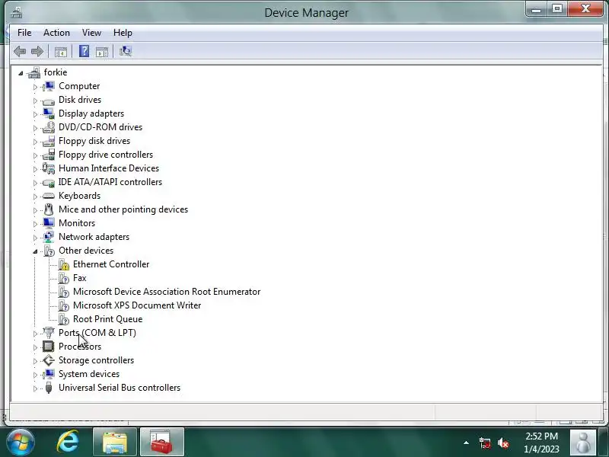Viewport: 609px width, 457px height.
Task: Click the Keyboards category icon
Action: pyautogui.click(x=49, y=196)
